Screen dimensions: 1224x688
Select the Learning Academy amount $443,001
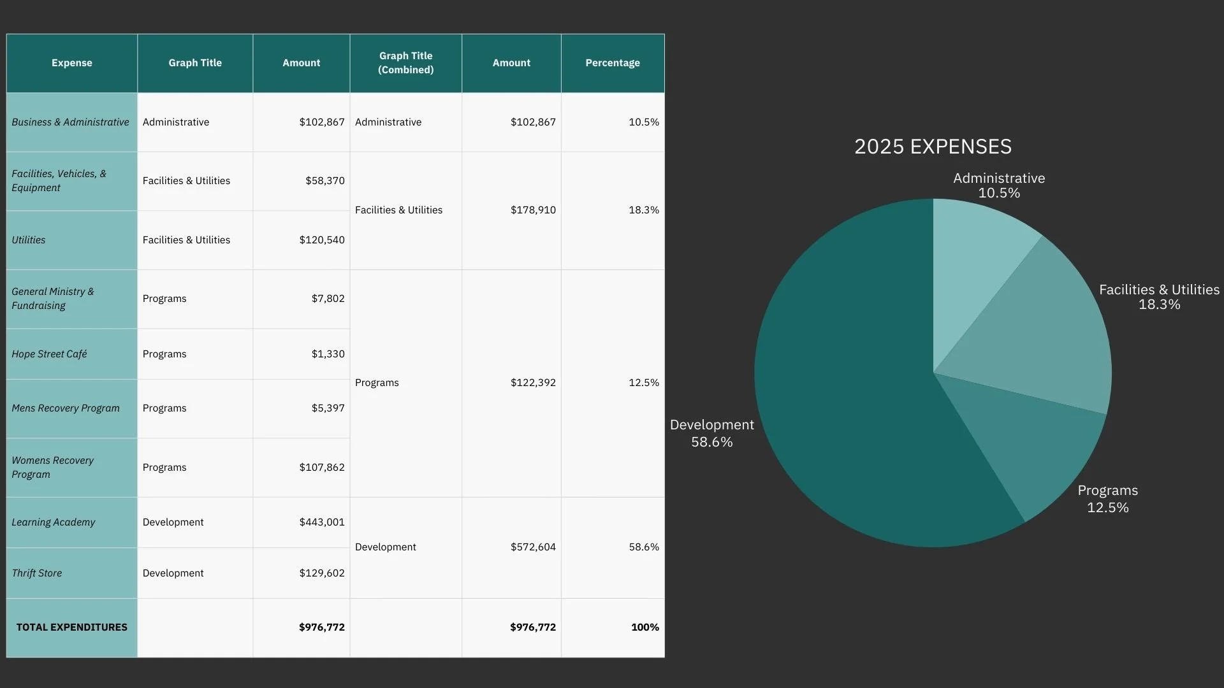321,522
